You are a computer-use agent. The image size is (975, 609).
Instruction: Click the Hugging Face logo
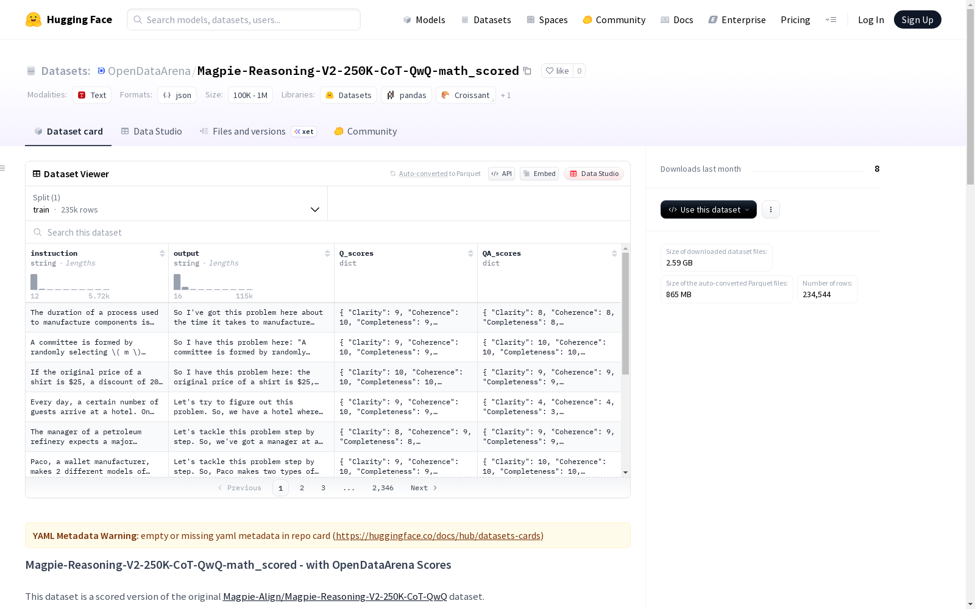(x=69, y=19)
